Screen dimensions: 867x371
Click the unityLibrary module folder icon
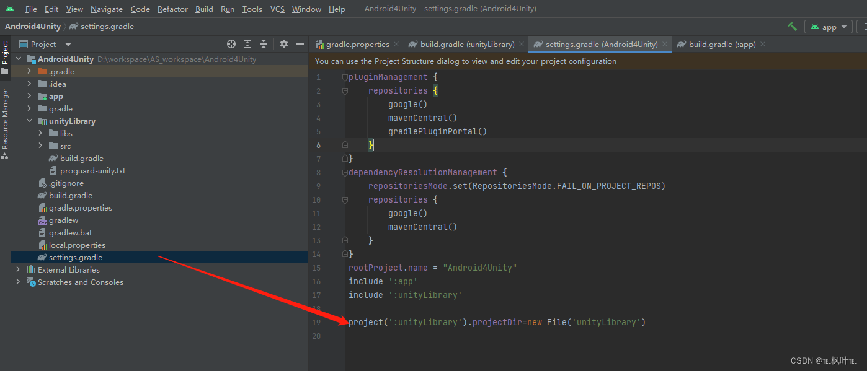click(42, 121)
